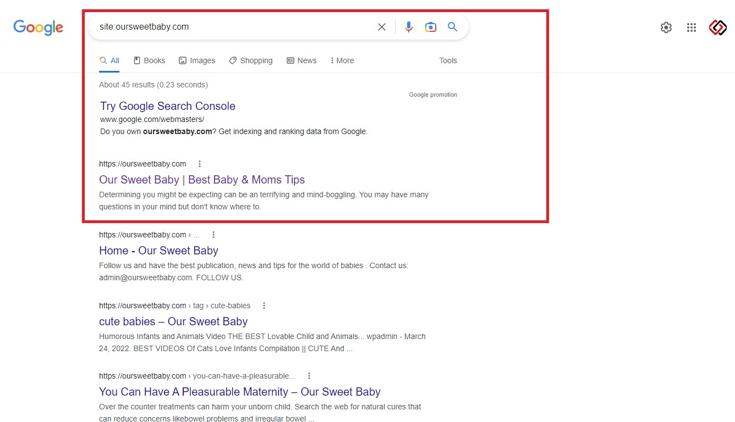Viewport: 735px width, 422px height.
Task: Start voice search with microphone icon
Action: (x=409, y=27)
